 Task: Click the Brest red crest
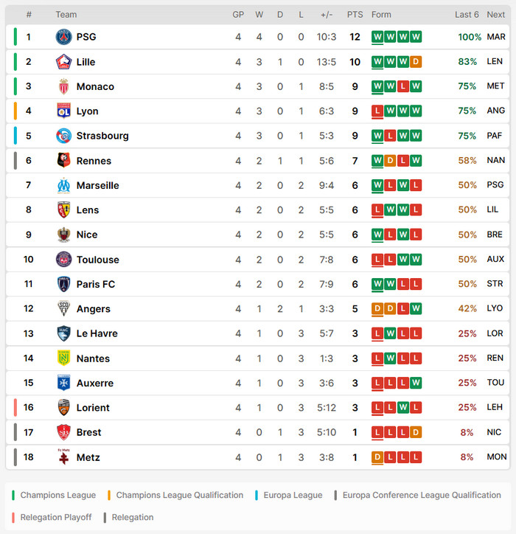coord(63,432)
